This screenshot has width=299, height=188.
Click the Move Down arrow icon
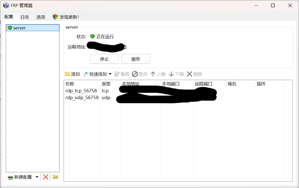coord(171,74)
